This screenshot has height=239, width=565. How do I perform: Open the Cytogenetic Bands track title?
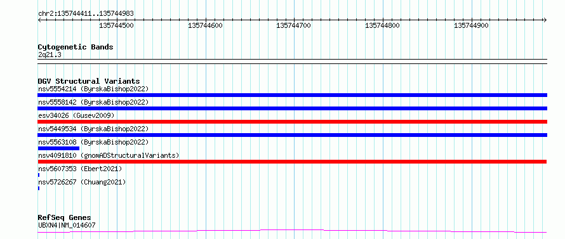76,47
